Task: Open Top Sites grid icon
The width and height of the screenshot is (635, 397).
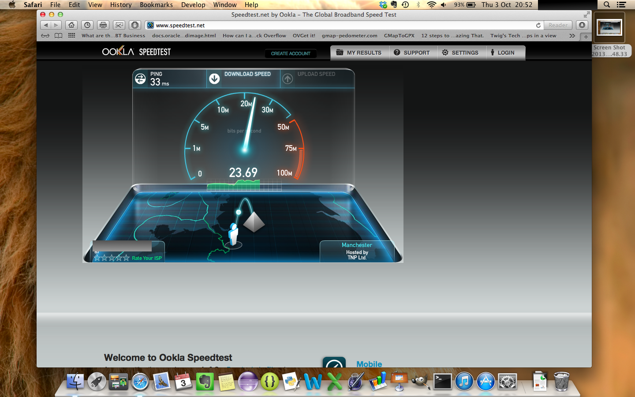Action: (x=71, y=36)
